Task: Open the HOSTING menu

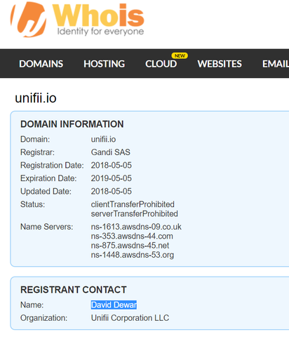Action: point(105,64)
